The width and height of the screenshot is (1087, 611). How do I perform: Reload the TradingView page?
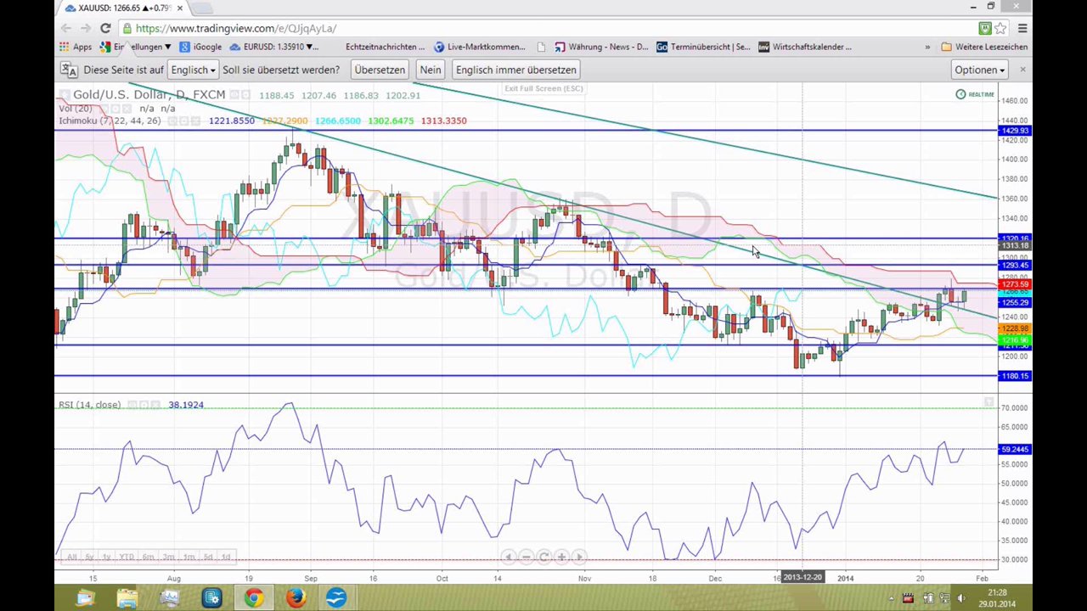105,28
